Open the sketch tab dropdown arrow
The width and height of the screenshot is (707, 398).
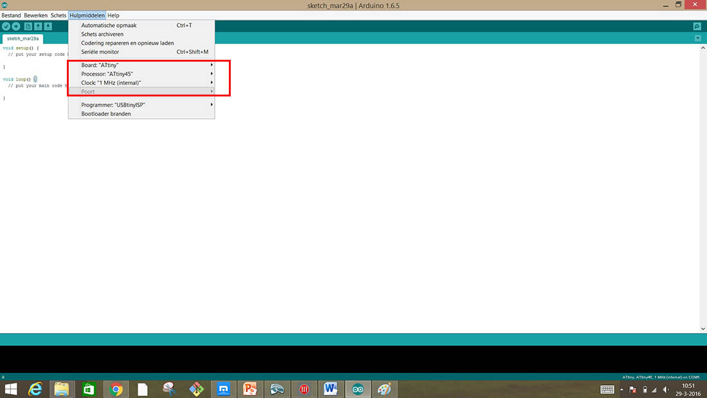point(697,39)
